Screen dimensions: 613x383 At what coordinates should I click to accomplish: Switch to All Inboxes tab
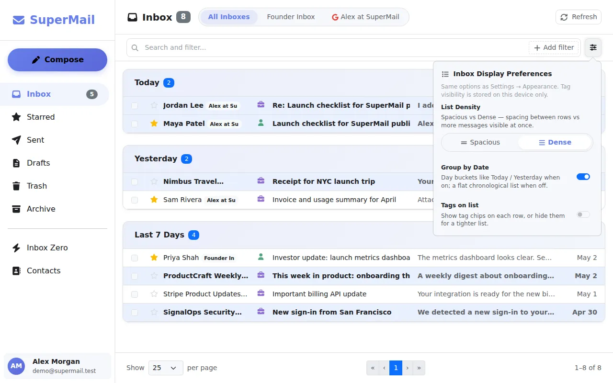229,17
